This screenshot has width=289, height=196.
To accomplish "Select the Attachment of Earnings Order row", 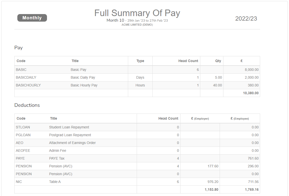I will point(72,143).
